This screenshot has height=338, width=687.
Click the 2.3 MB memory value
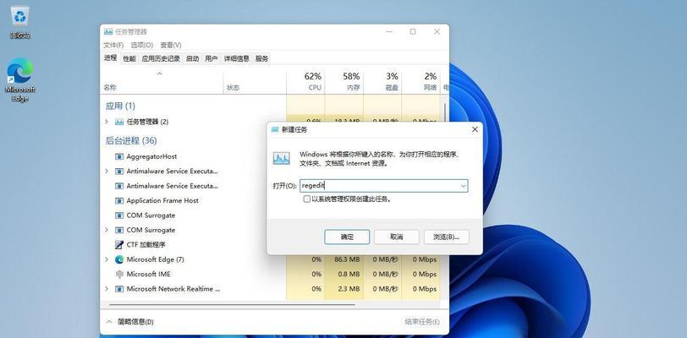[349, 289]
